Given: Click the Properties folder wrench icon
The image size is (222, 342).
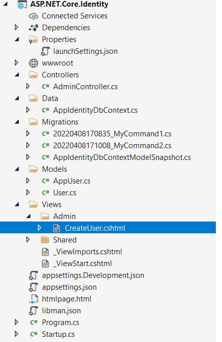Looking at the screenshot, I should coord(33,39).
